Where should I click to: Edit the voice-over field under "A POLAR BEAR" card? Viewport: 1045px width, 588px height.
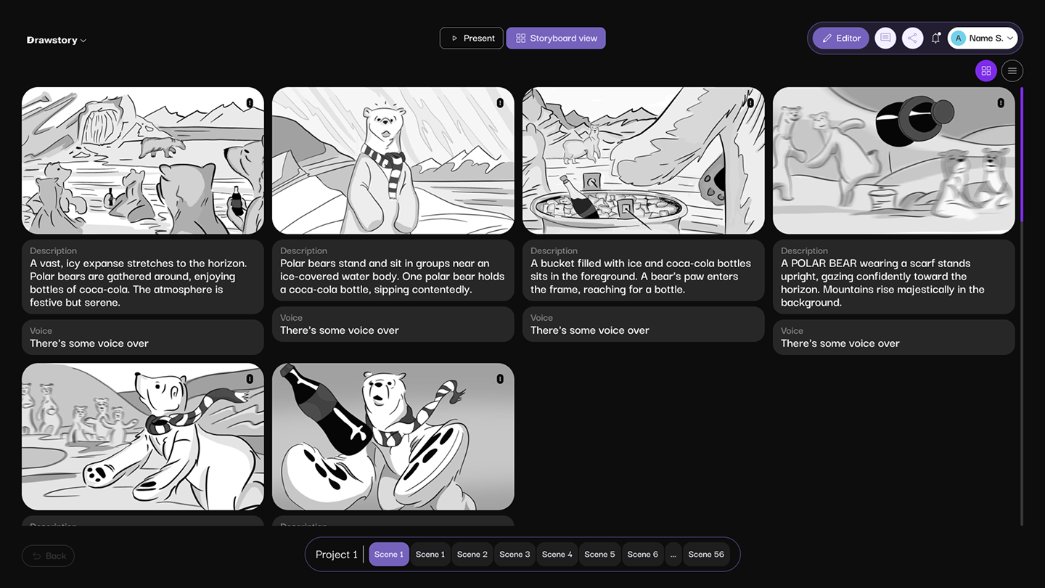[894, 338]
